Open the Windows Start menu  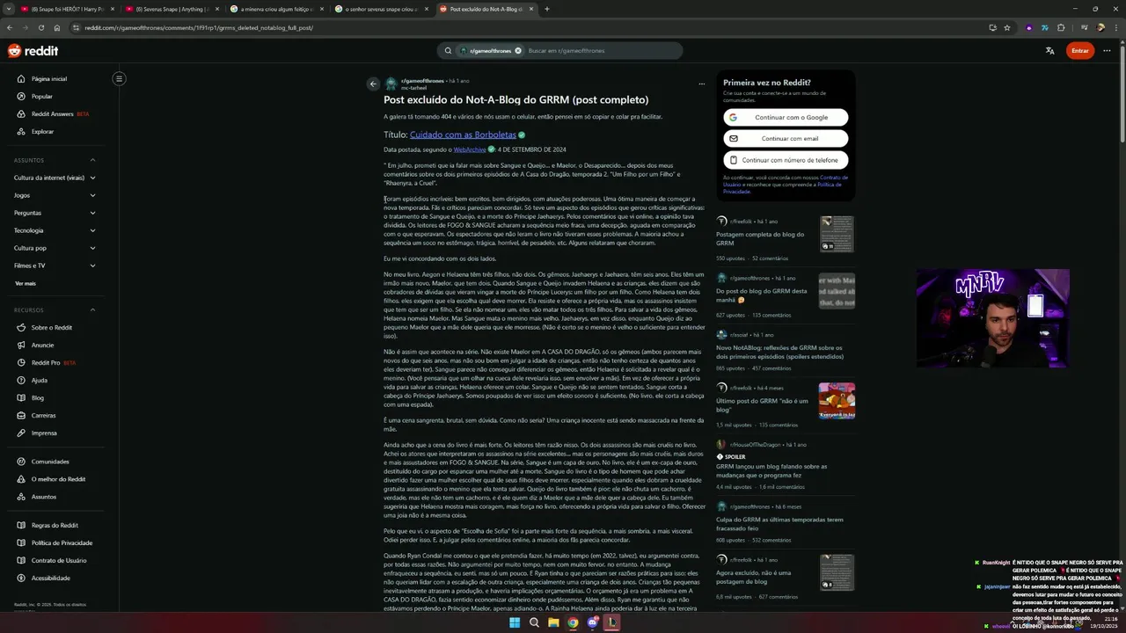[x=515, y=622]
